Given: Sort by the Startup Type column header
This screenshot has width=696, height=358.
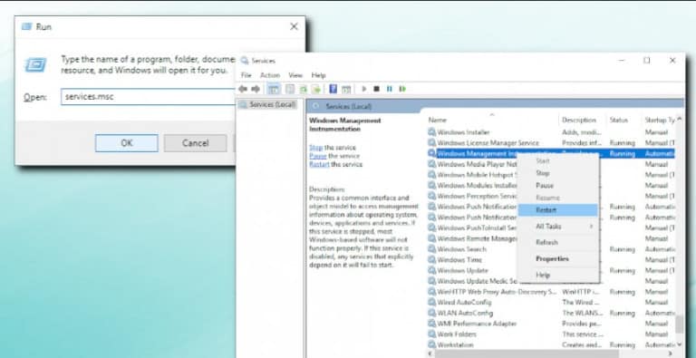Looking at the screenshot, I should pyautogui.click(x=659, y=120).
